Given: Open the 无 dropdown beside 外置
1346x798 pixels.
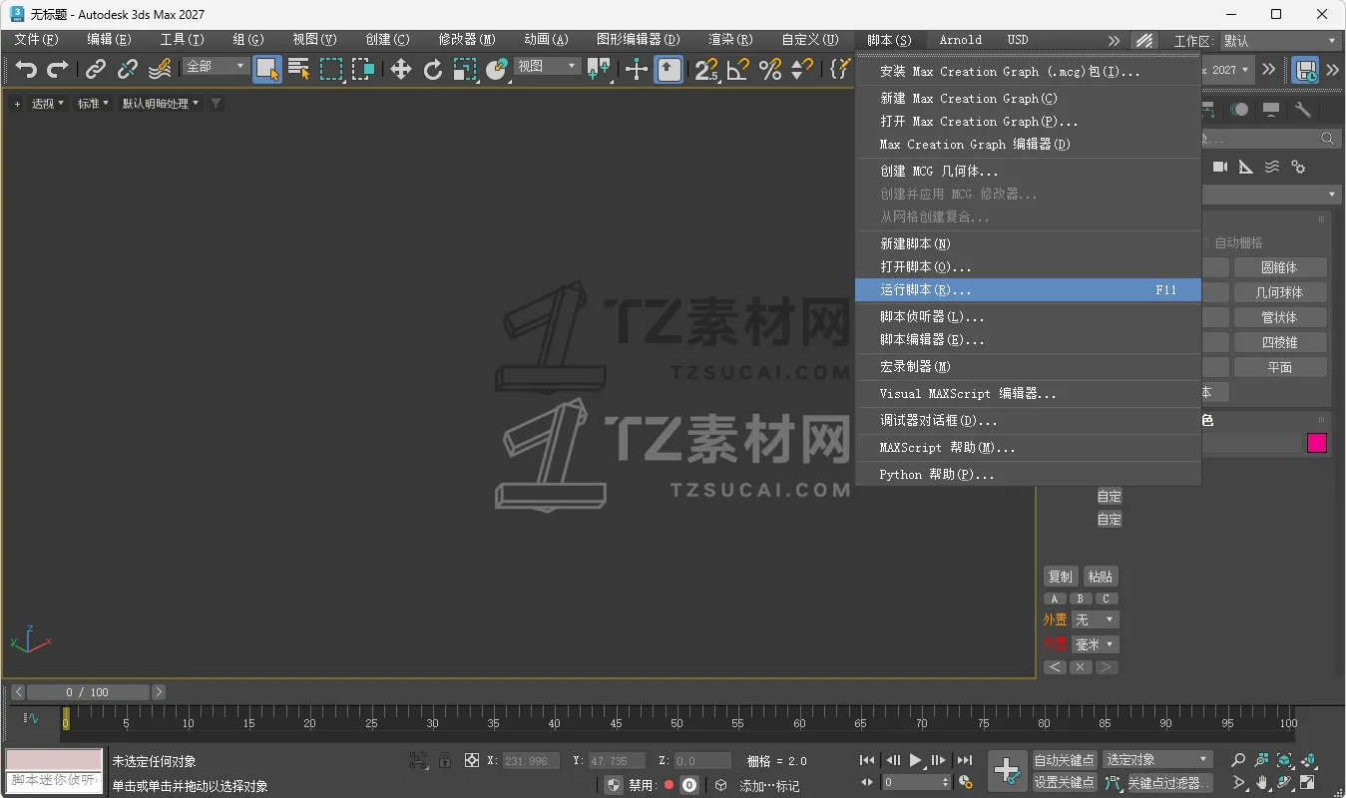Looking at the screenshot, I should click(1096, 619).
